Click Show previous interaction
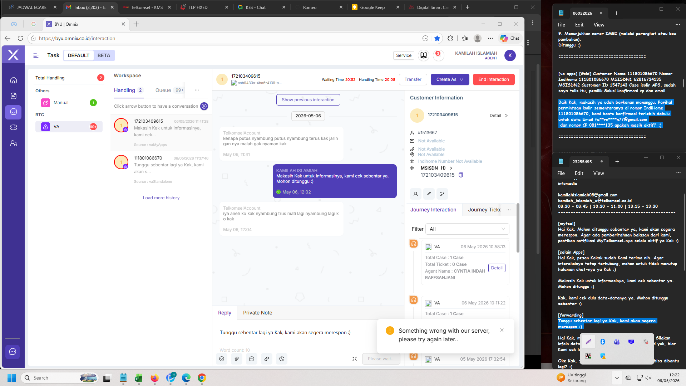 [x=308, y=100]
